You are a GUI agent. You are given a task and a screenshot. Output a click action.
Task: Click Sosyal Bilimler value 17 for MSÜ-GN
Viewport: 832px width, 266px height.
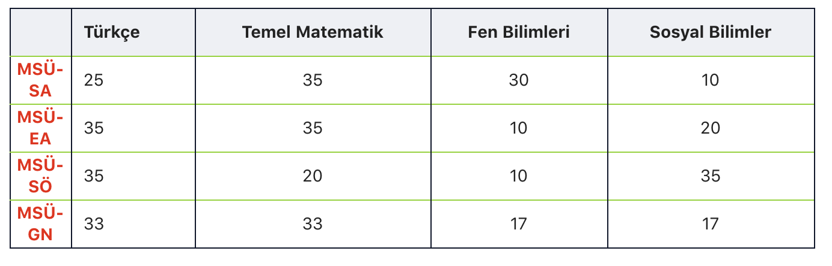click(711, 224)
